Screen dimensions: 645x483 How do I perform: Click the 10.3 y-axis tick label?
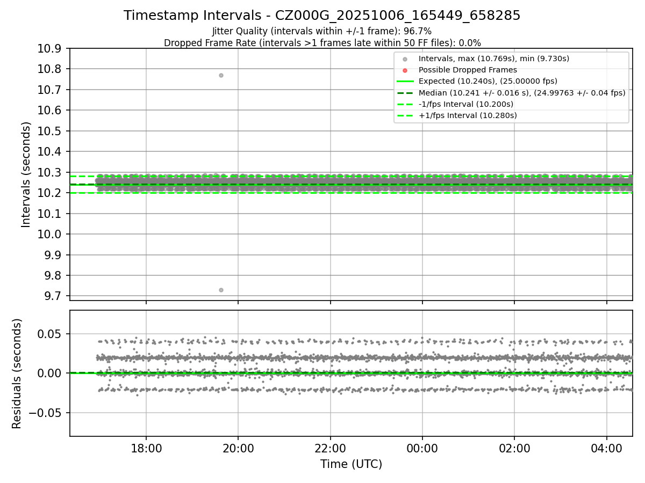coord(51,173)
